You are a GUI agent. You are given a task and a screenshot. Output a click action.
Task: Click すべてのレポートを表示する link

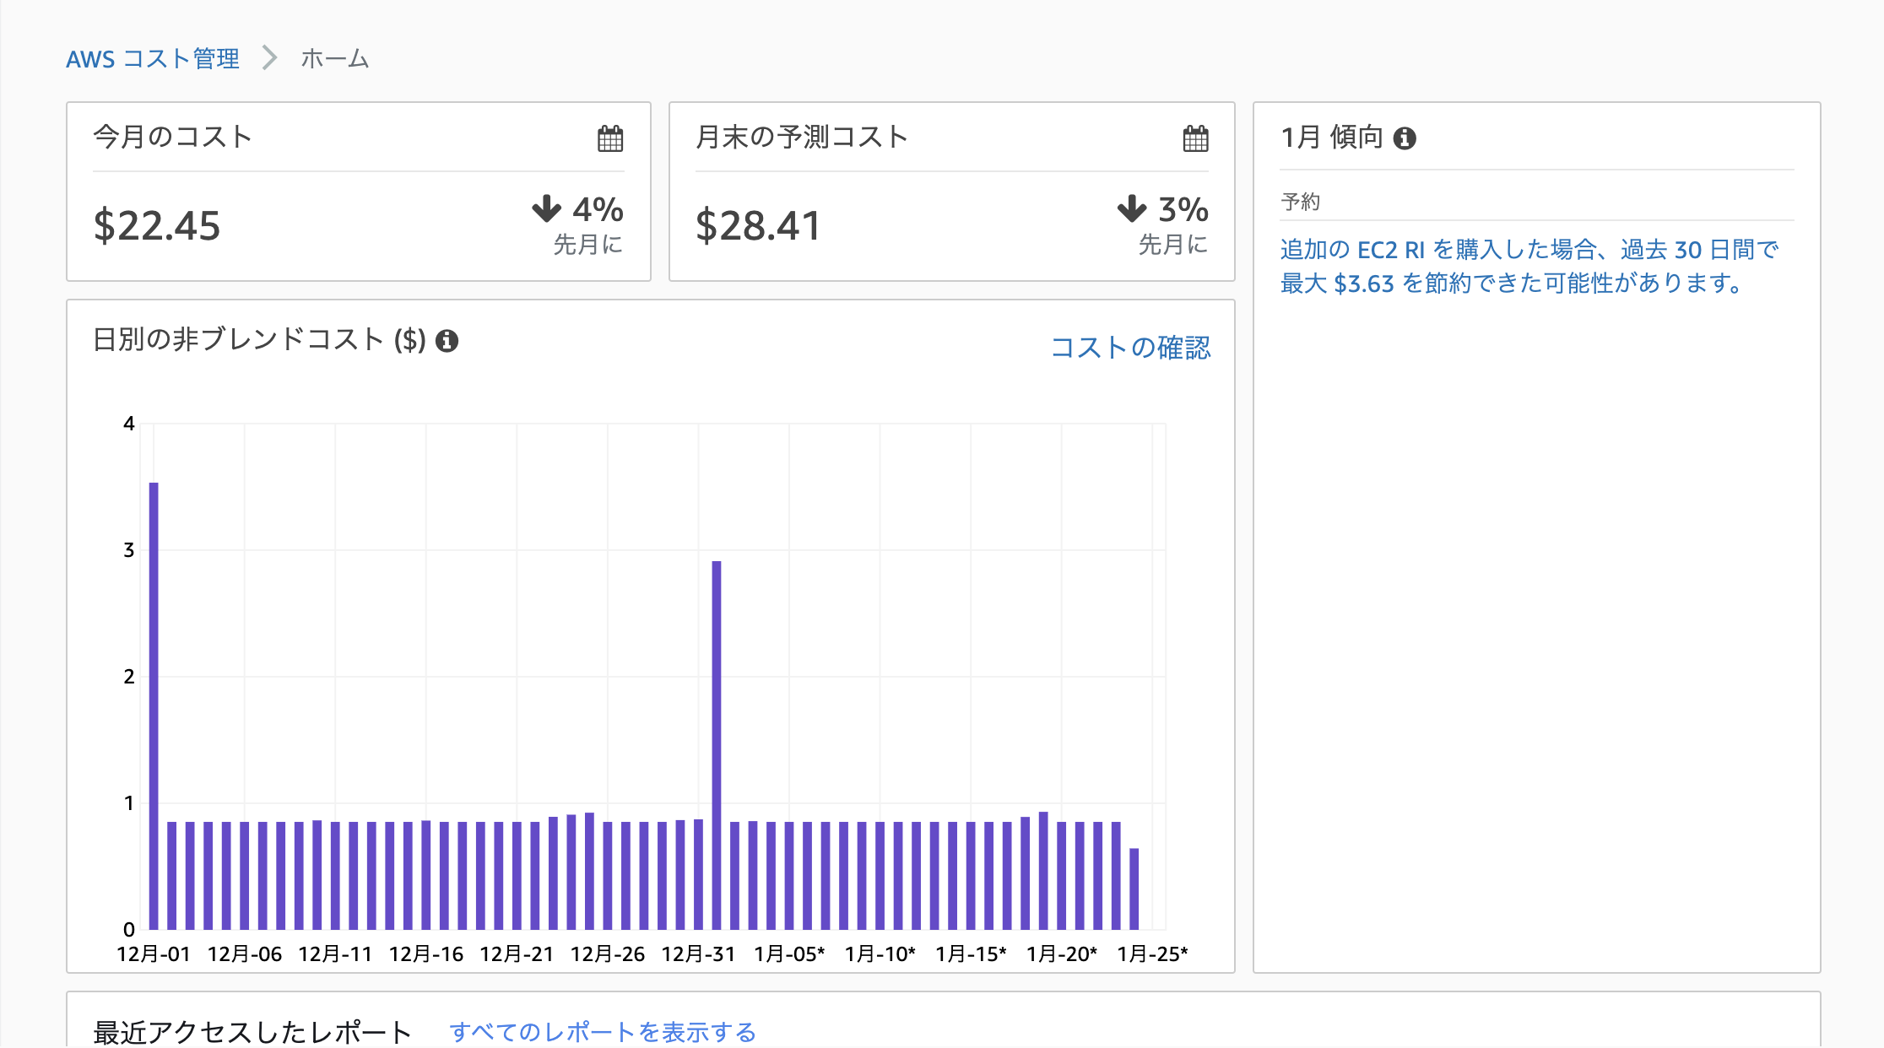click(603, 1031)
